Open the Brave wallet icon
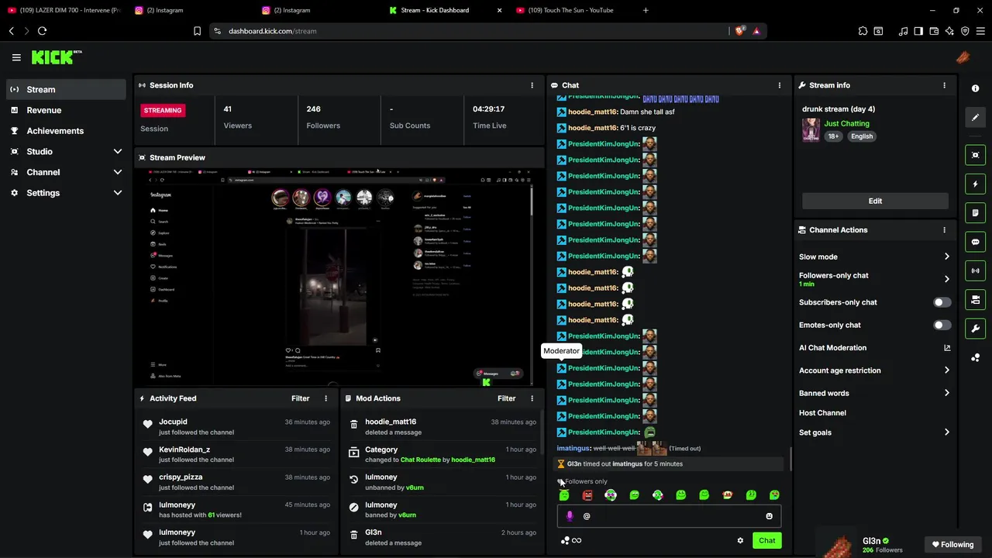The image size is (992, 558). tap(934, 31)
